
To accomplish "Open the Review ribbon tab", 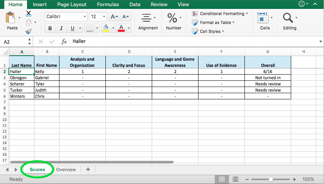I will 159,4.
